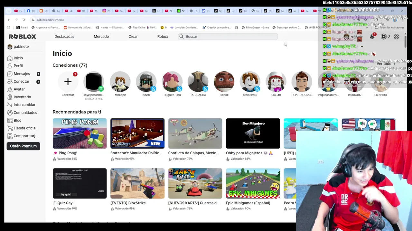The width and height of the screenshot is (412, 231).
Task: Open Comunidades in the sidebar
Action: coord(22,113)
